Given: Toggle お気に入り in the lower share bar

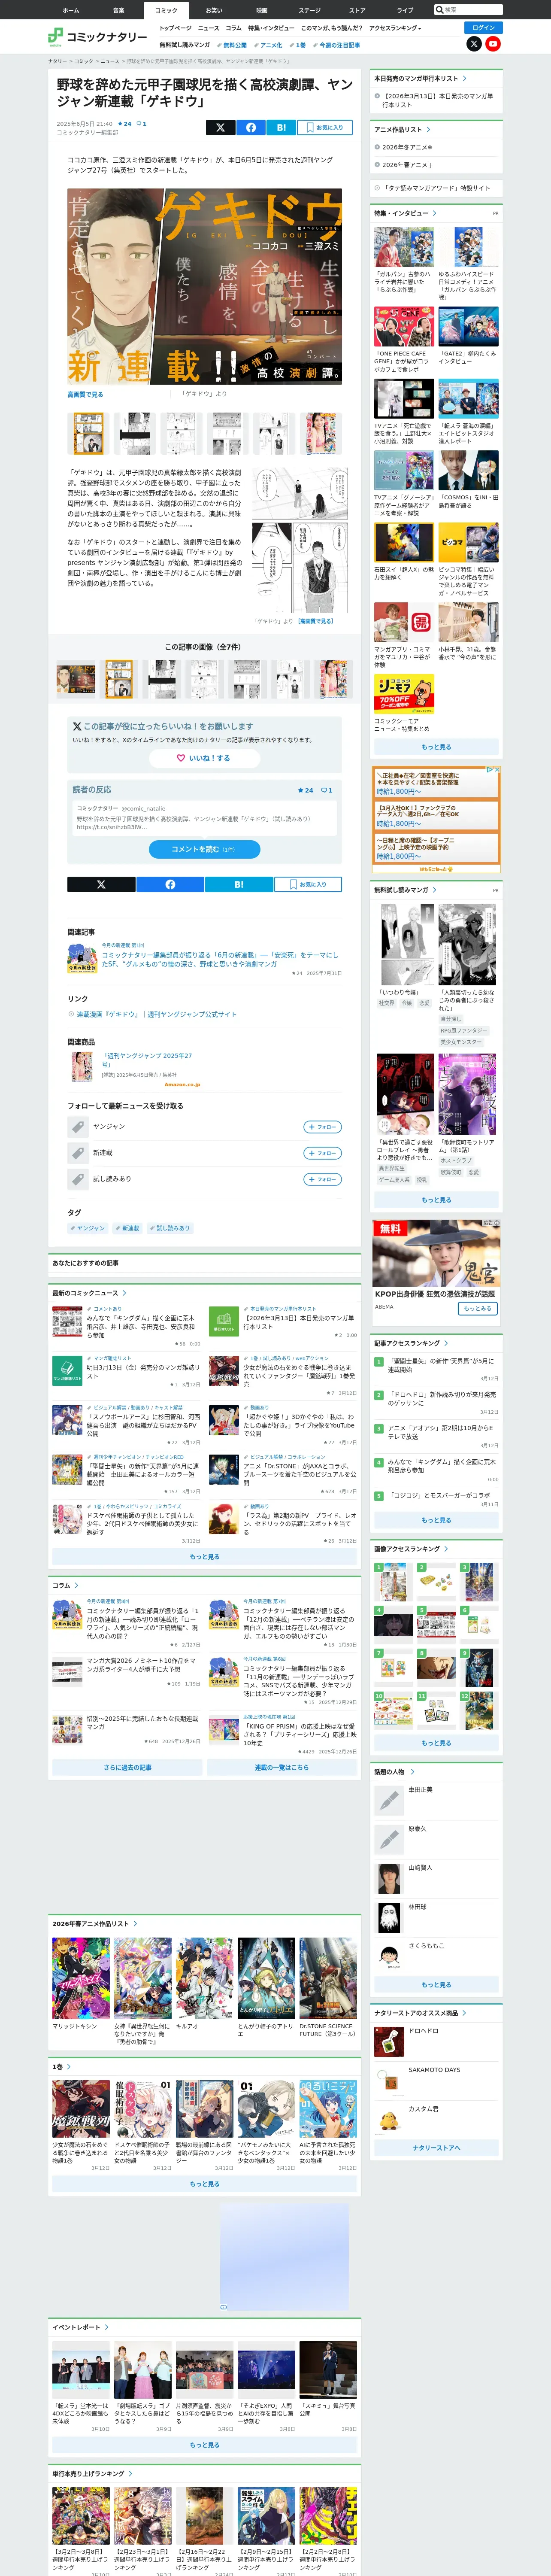Looking at the screenshot, I should pyautogui.click(x=308, y=884).
